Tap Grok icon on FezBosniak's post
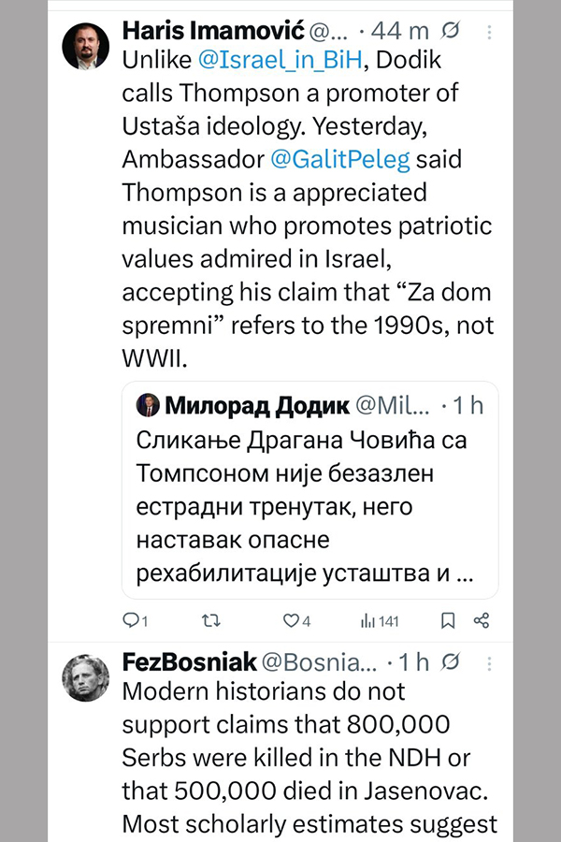561x842 pixels. click(x=449, y=662)
